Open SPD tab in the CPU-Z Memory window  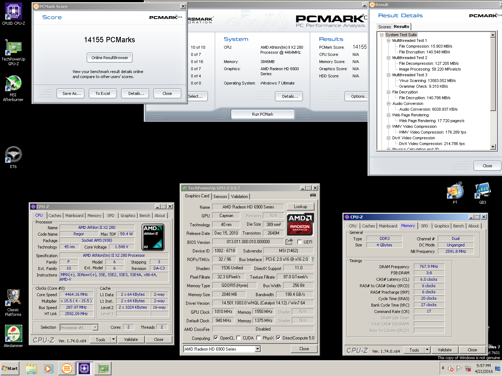[x=425, y=226]
